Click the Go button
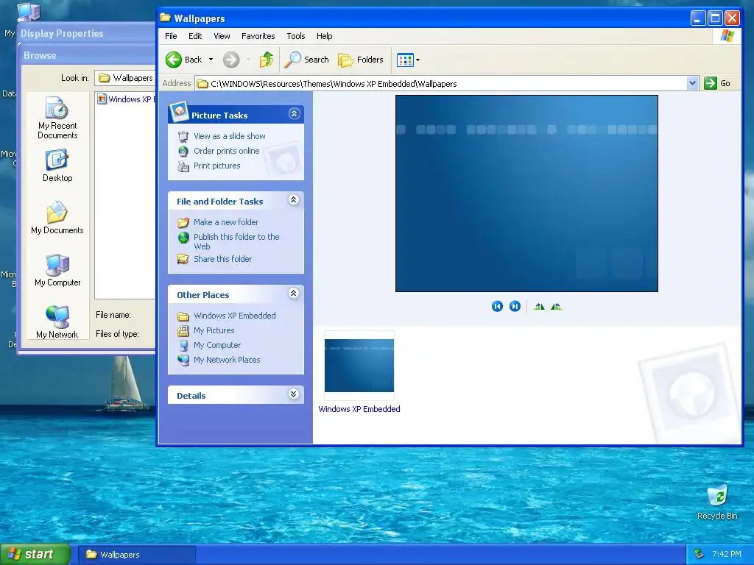The width and height of the screenshot is (754, 565). [x=717, y=83]
